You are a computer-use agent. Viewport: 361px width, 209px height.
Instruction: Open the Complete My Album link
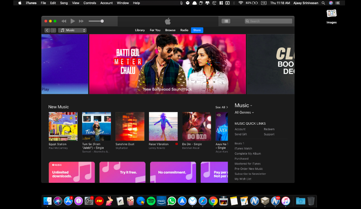[248, 154]
